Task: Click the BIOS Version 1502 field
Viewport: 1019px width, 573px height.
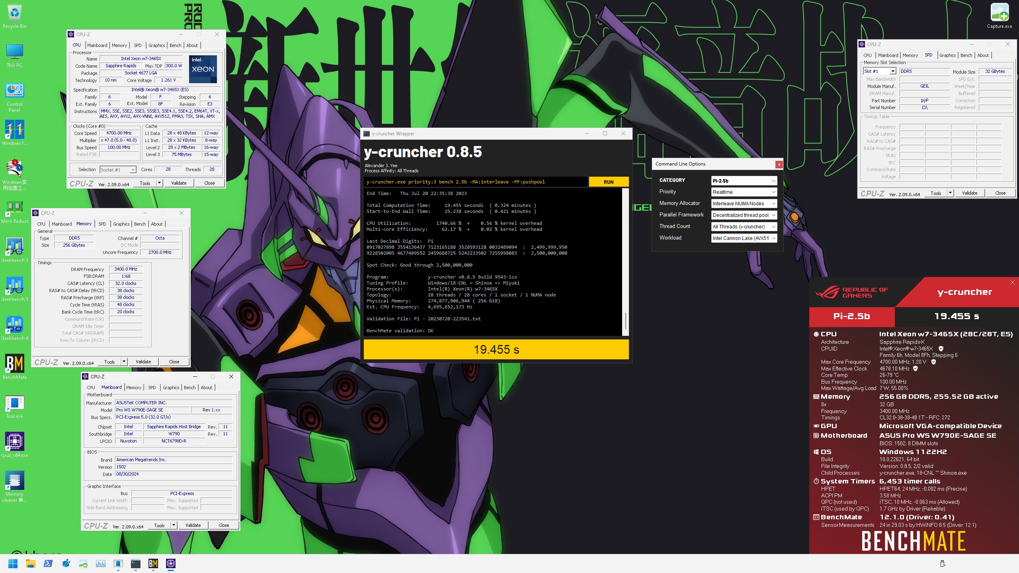Action: pyautogui.click(x=174, y=467)
